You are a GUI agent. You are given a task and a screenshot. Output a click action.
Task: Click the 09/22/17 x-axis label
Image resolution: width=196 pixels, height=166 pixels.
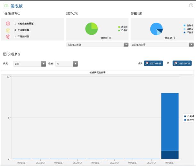114,163
